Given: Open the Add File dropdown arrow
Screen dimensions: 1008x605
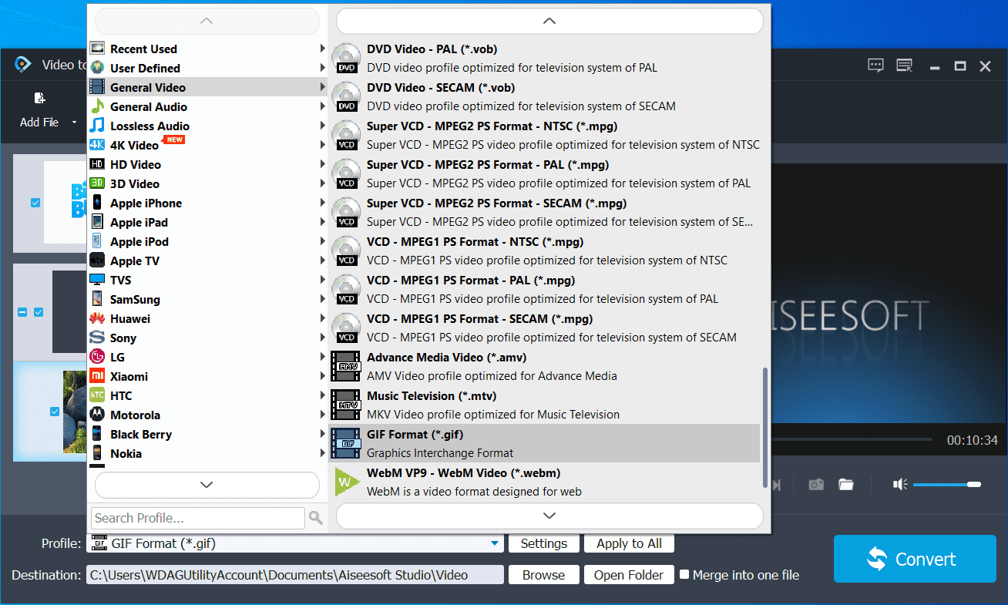Looking at the screenshot, I should (x=75, y=123).
